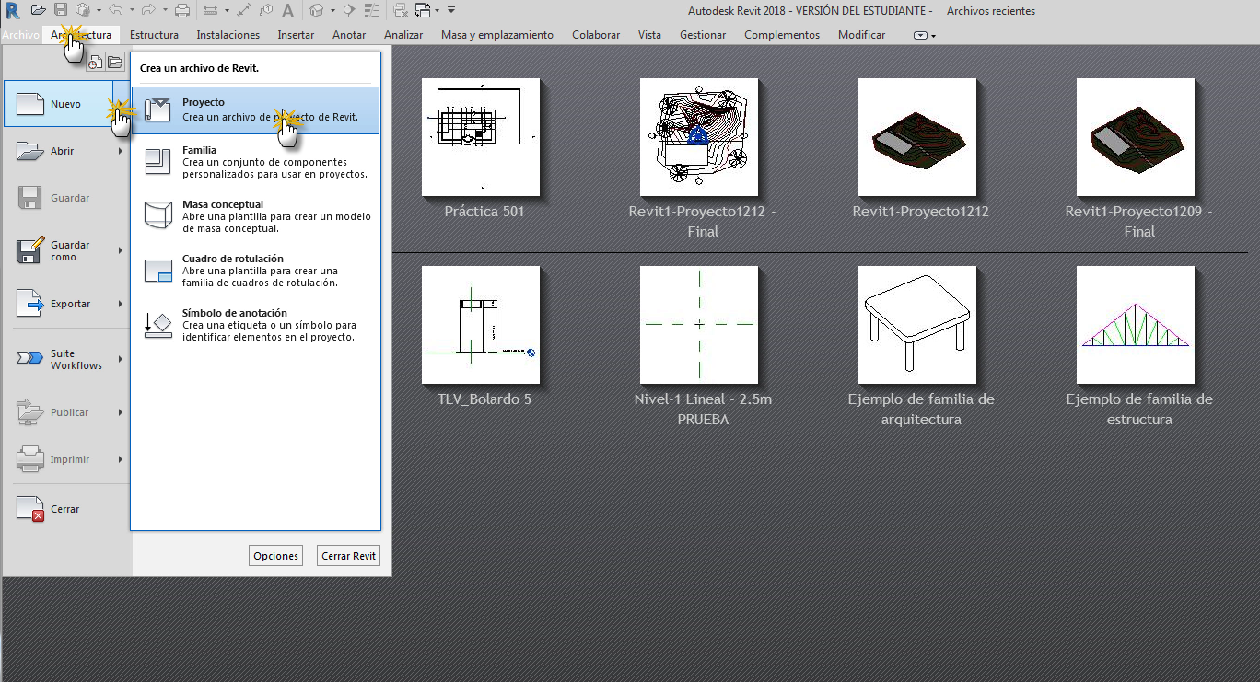Switch to the Modificar tab
Image resolution: width=1260 pixels, height=682 pixels.
pyautogui.click(x=862, y=35)
